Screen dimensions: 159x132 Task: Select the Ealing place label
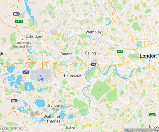click(90, 53)
